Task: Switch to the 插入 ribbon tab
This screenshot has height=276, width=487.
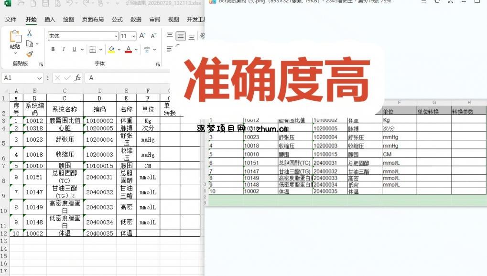Action: pyautogui.click(x=50, y=20)
